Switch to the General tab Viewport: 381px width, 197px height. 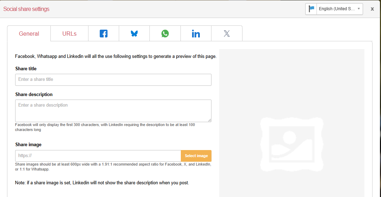[x=29, y=34]
